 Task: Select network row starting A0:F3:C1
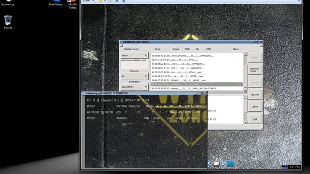[197, 60]
